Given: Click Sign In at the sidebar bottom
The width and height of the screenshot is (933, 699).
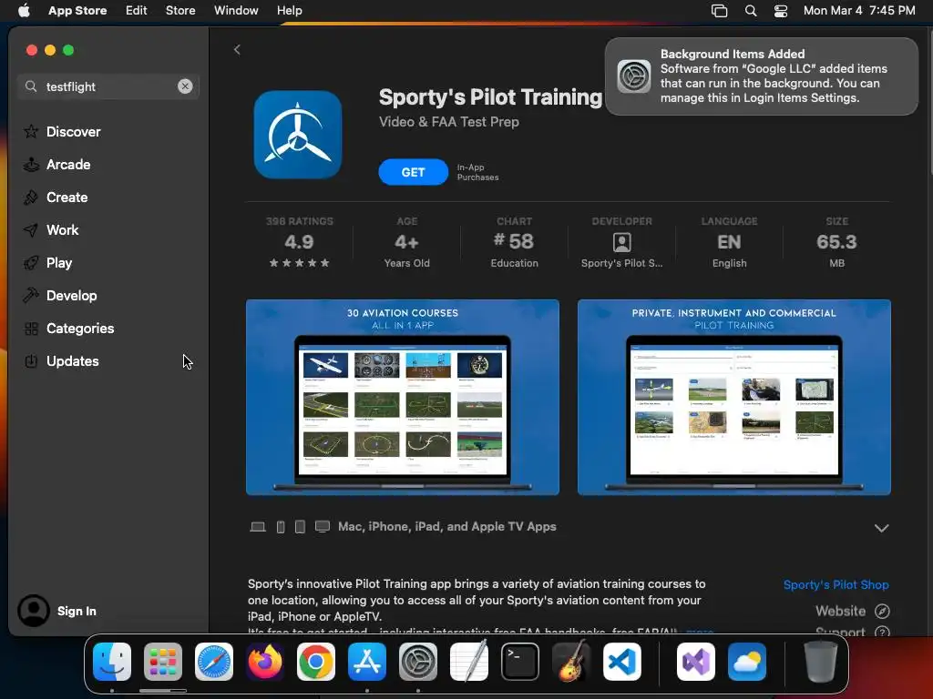Looking at the screenshot, I should tap(77, 611).
